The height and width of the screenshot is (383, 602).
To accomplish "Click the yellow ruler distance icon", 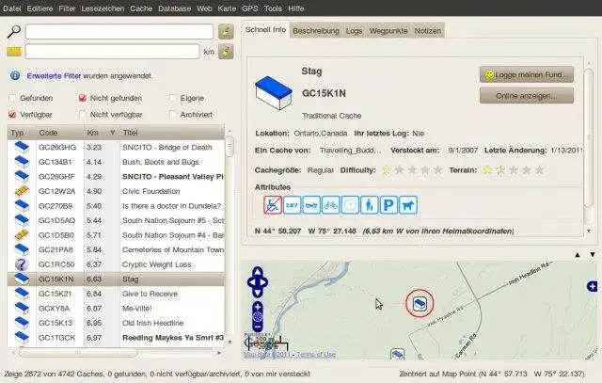I will click(x=14, y=51).
